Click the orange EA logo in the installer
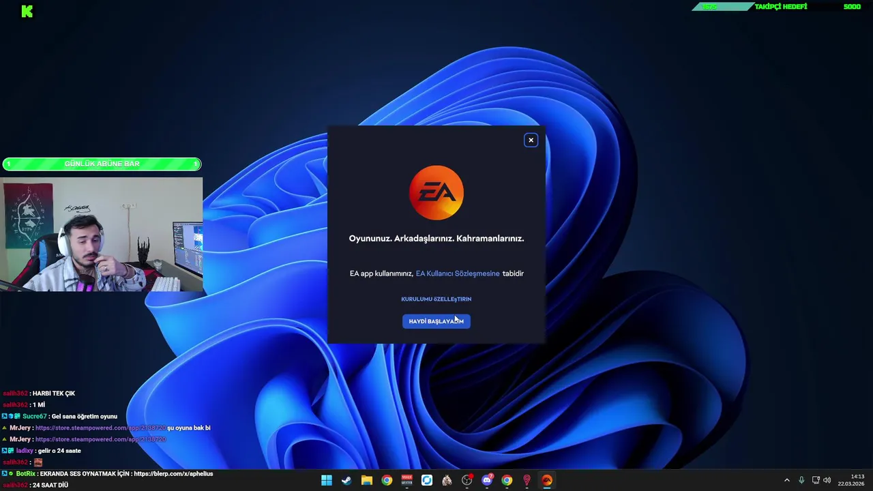The height and width of the screenshot is (491, 873). 436,193
